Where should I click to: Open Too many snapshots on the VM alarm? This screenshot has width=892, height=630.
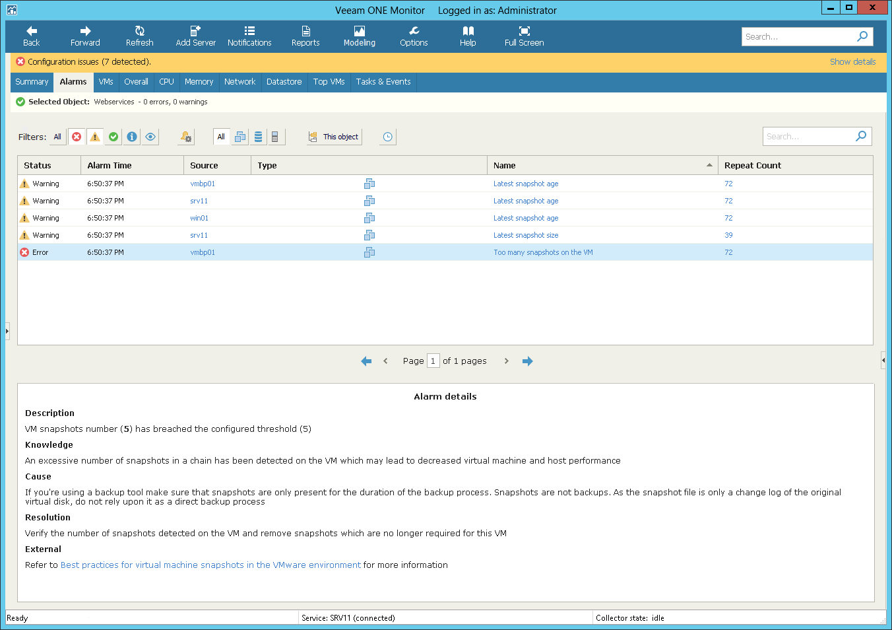point(543,252)
